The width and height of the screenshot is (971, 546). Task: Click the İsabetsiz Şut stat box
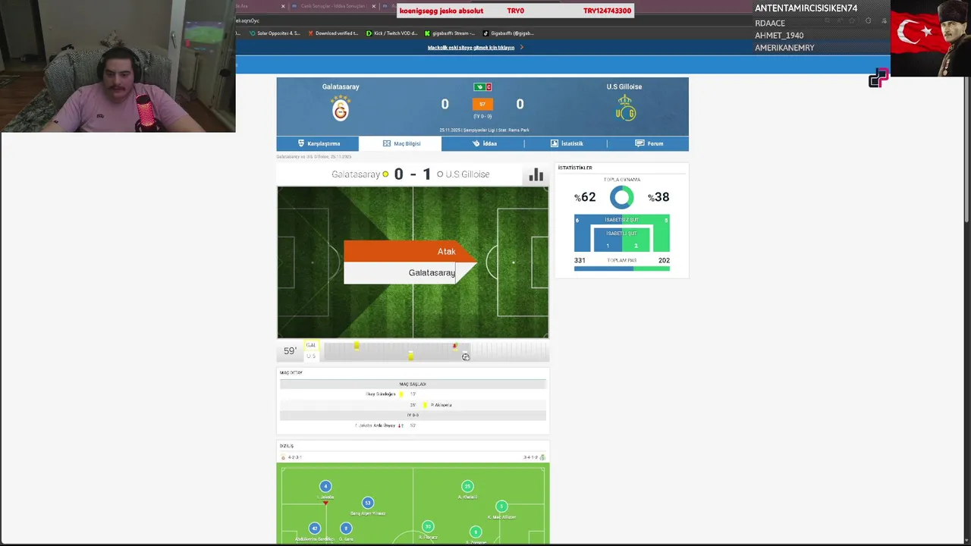(622, 220)
